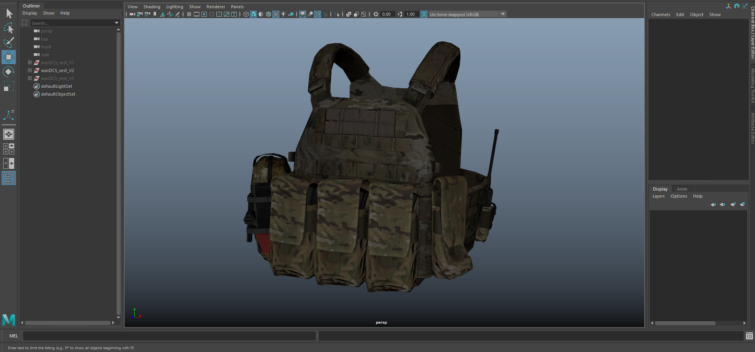
Task: Switch to the Anim tab
Action: coord(682,189)
